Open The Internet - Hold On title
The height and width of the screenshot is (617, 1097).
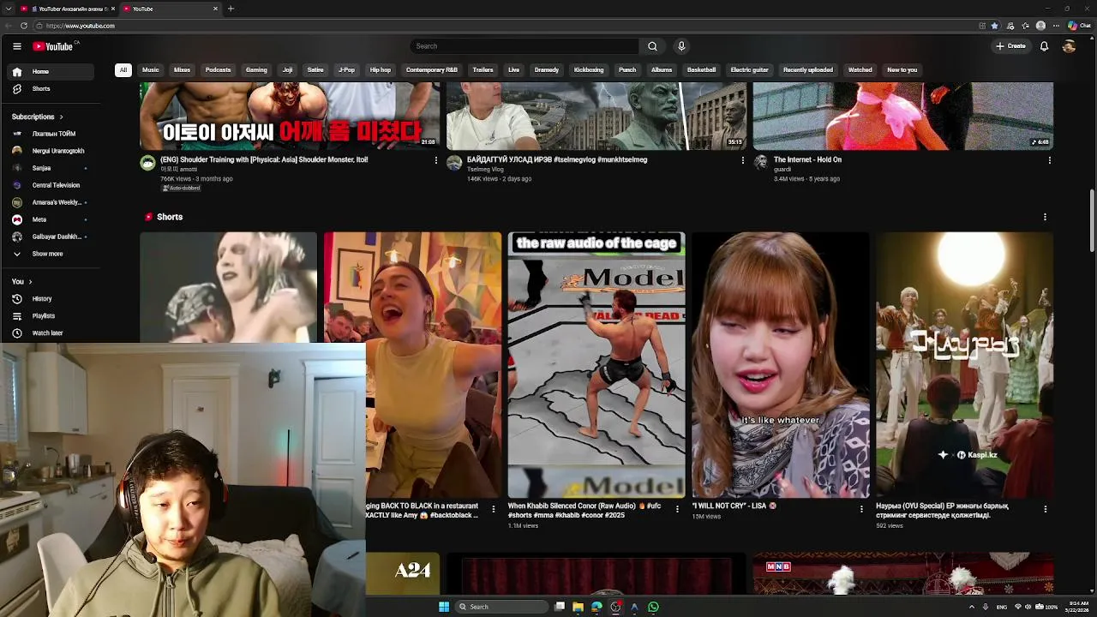pos(807,159)
